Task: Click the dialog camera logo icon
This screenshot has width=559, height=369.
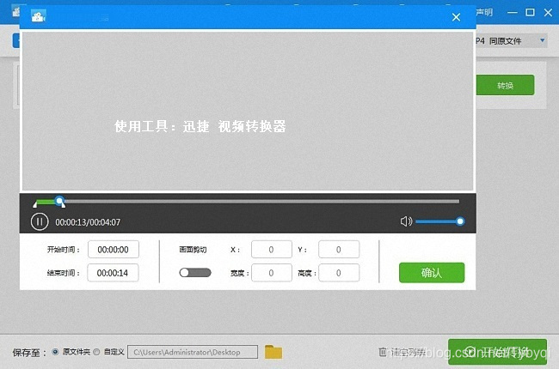Action: click(x=38, y=16)
